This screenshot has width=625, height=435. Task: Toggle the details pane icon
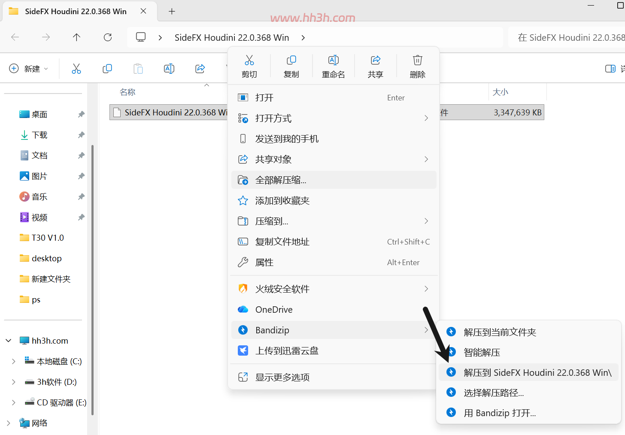pos(610,69)
